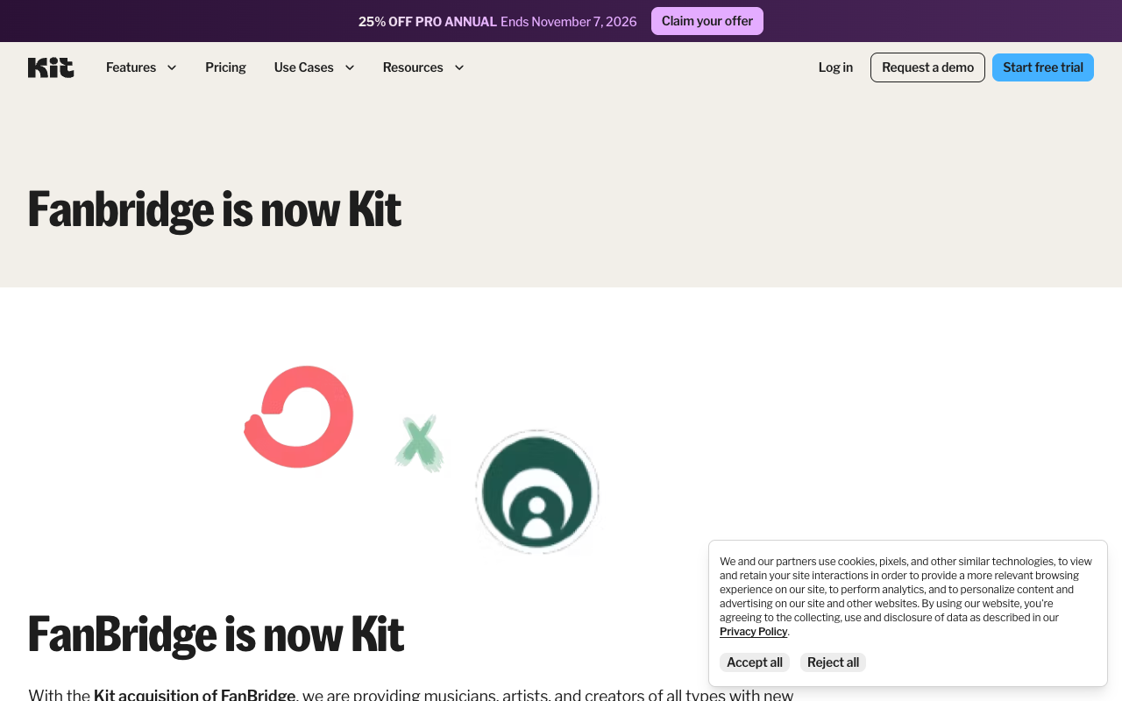Click Request a demo button
Screen dimensions: 1122x701
pyautogui.click(x=927, y=67)
